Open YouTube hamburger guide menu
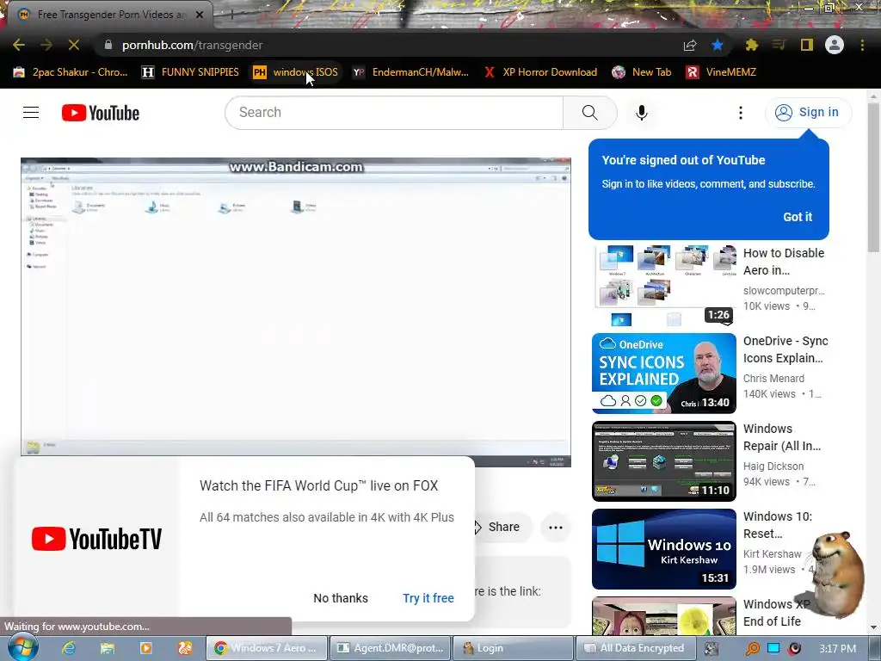The height and width of the screenshot is (661, 881). click(31, 113)
